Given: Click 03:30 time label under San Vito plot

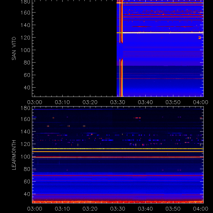Looking at the screenshot, I should (118, 102).
